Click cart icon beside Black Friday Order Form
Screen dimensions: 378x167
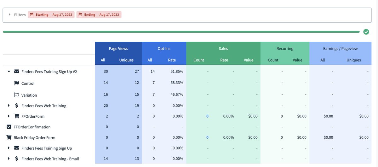tap(9, 137)
